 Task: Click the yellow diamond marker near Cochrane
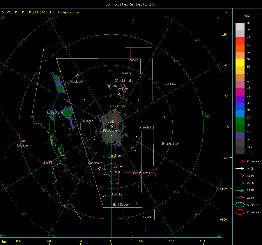[100, 168]
